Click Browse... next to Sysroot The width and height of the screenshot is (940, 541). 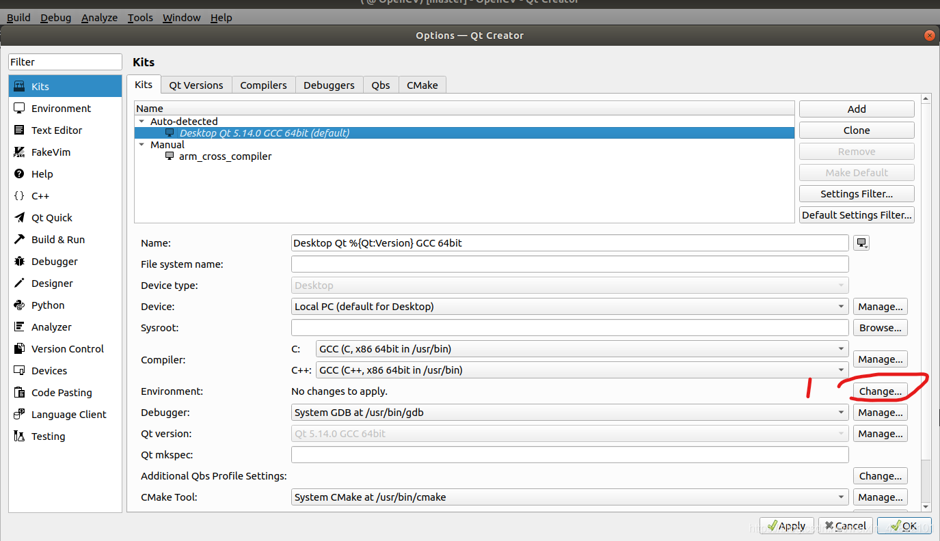881,327
